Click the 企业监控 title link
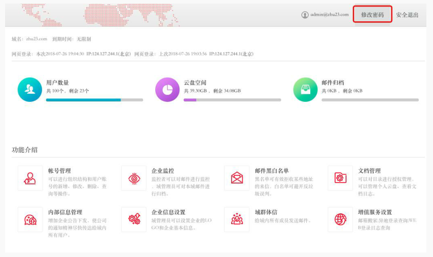433x257 pixels. pos(163,171)
